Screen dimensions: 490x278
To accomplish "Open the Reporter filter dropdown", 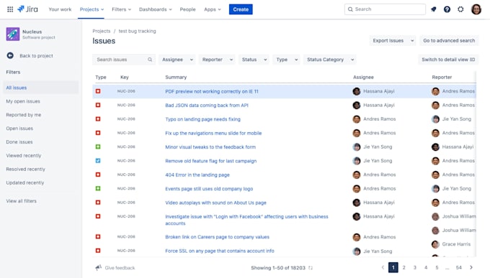I will [x=217, y=60].
